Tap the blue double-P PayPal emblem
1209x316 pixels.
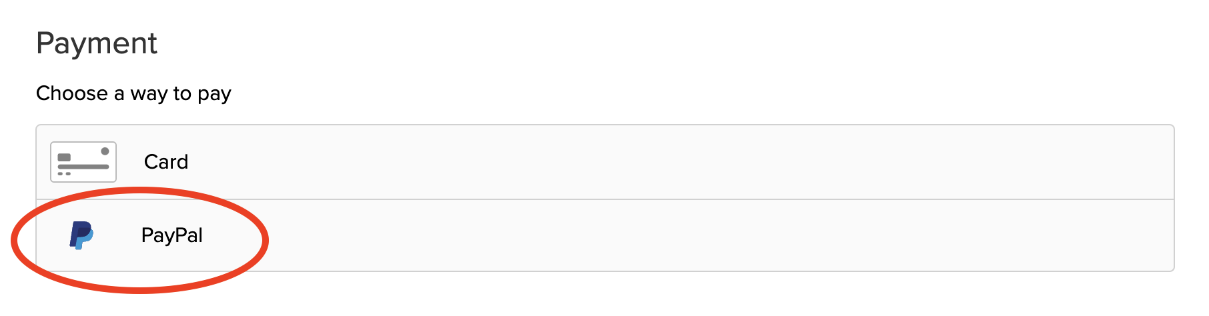(x=81, y=235)
